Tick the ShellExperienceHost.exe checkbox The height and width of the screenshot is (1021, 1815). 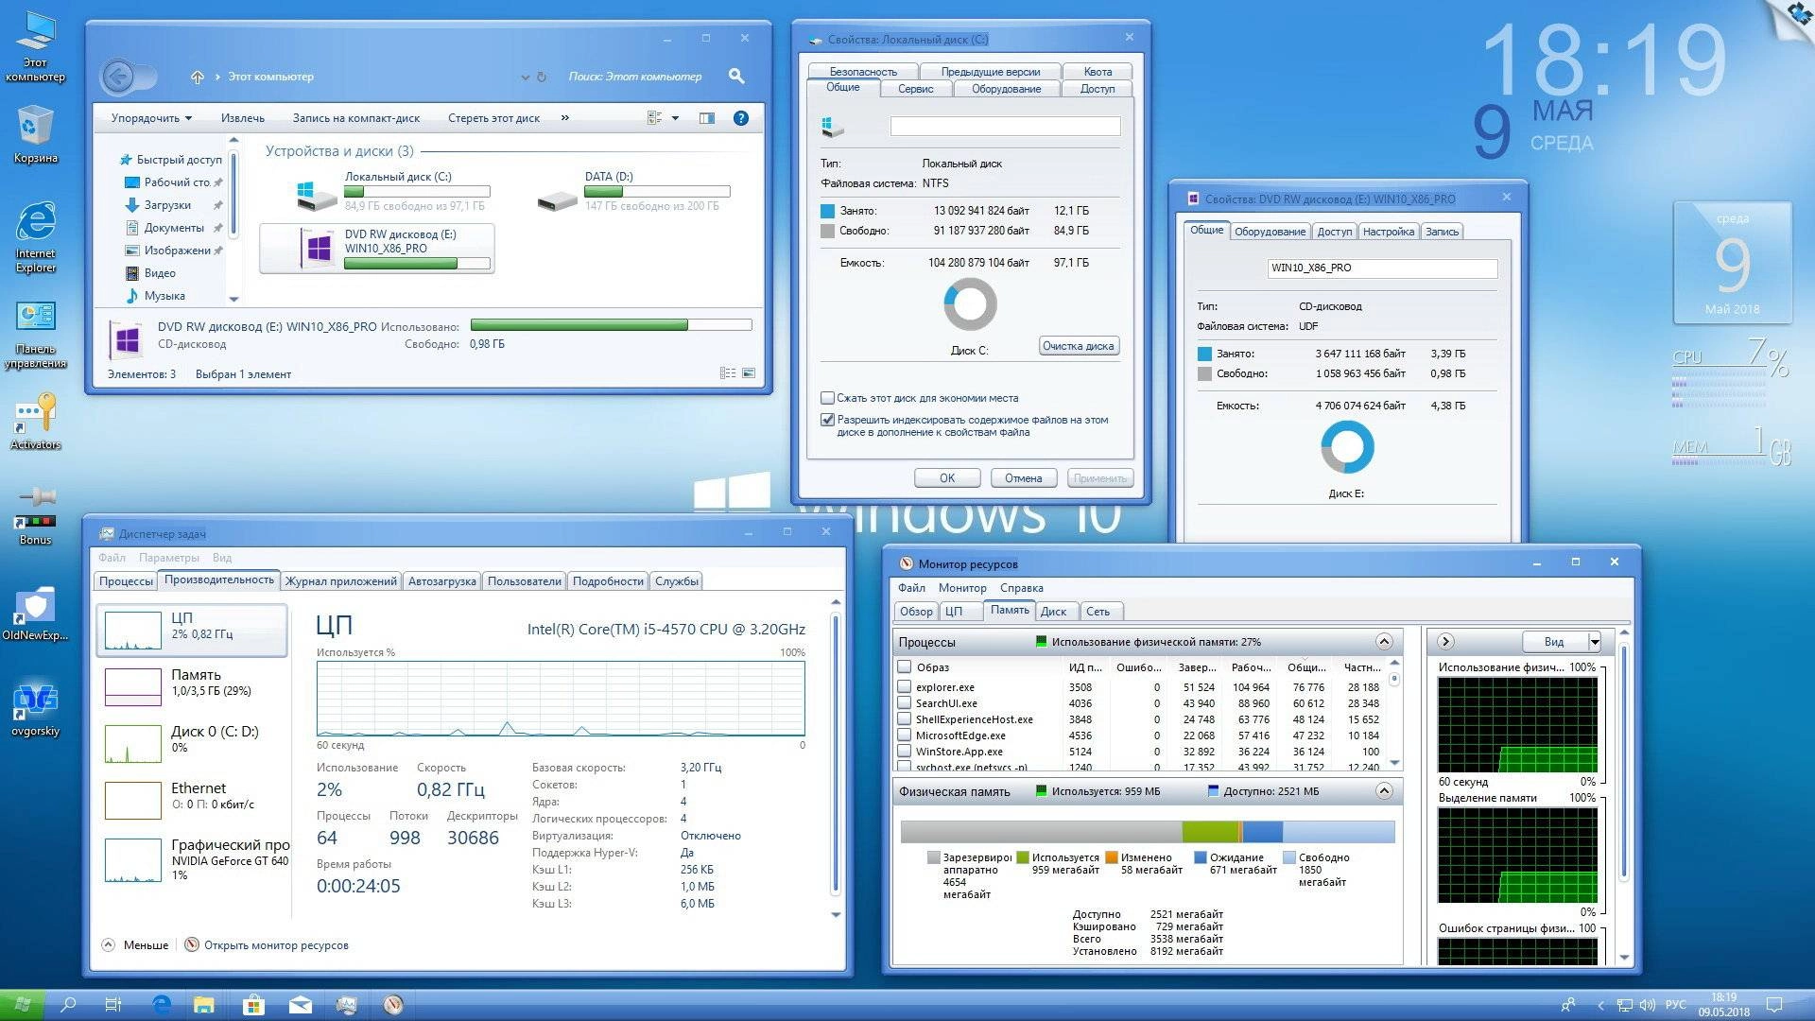(x=905, y=719)
